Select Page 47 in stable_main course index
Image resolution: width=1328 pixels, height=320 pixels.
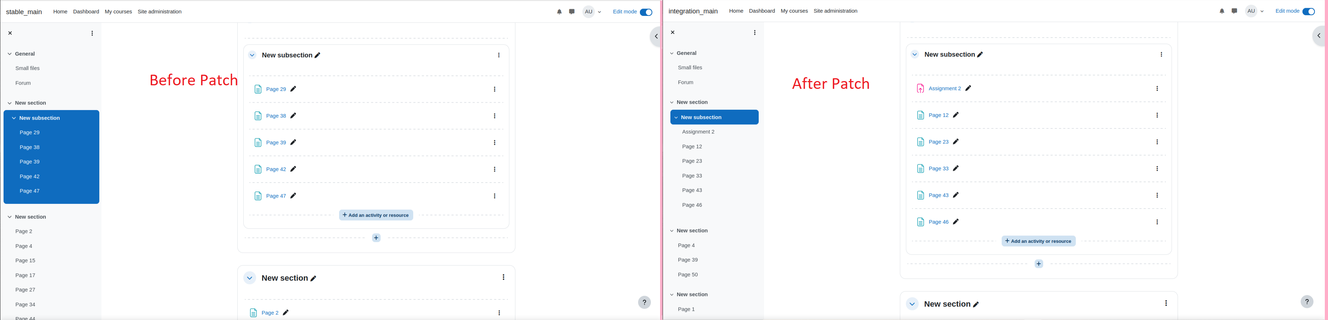pyautogui.click(x=29, y=191)
